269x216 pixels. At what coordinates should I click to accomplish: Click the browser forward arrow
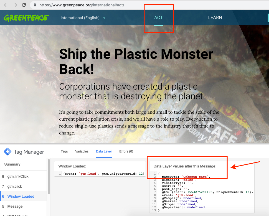pyautogui.click(x=15, y=5)
